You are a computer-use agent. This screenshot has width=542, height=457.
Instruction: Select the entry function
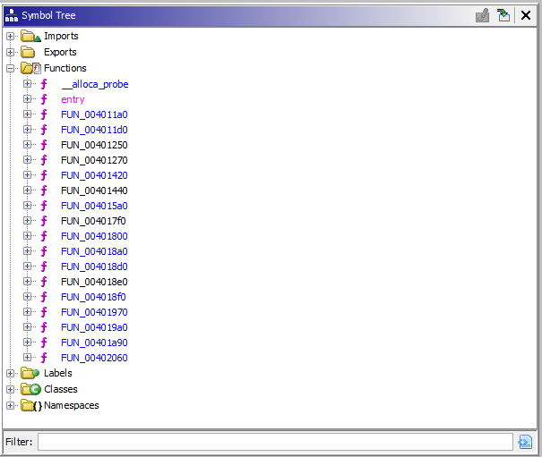pos(73,99)
